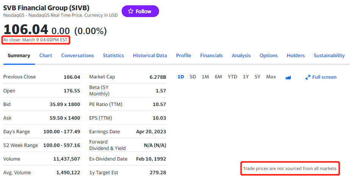This screenshot has height=189, width=350.
Task: Click the At close March 9 timestamp
Action: click(35, 40)
